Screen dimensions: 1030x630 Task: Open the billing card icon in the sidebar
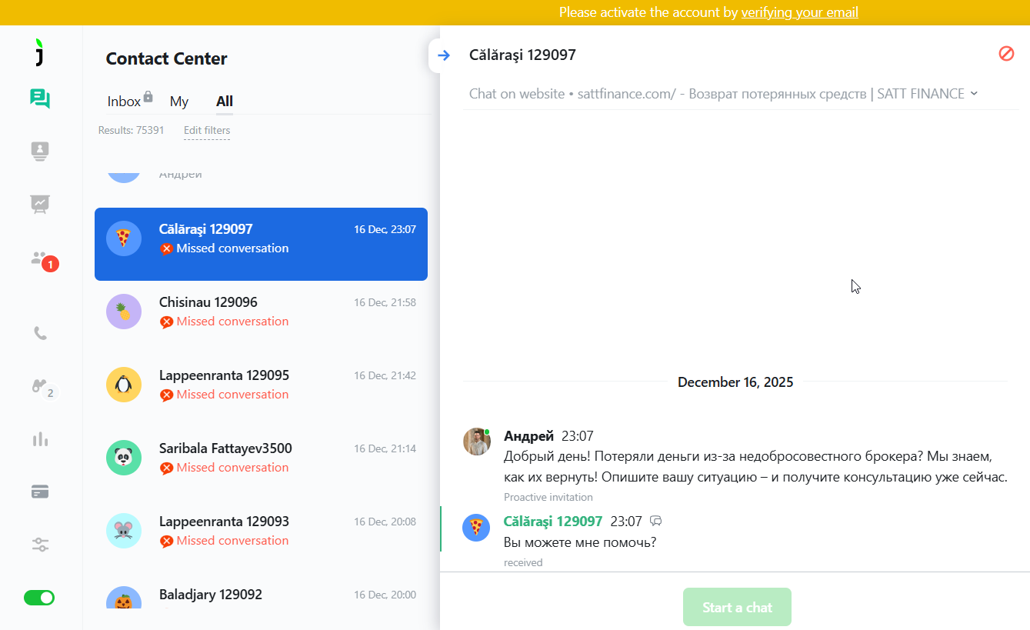tap(40, 492)
